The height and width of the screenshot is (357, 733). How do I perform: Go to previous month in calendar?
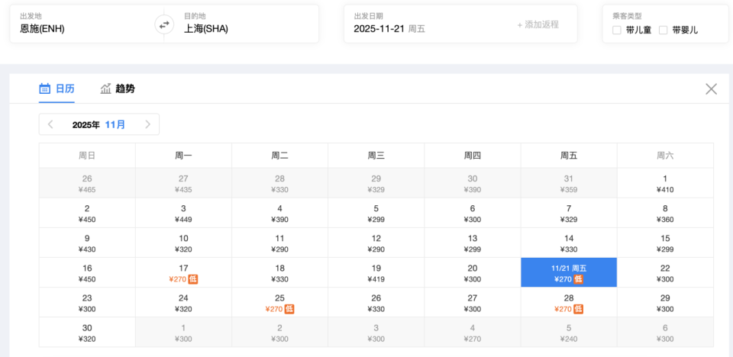click(x=50, y=124)
